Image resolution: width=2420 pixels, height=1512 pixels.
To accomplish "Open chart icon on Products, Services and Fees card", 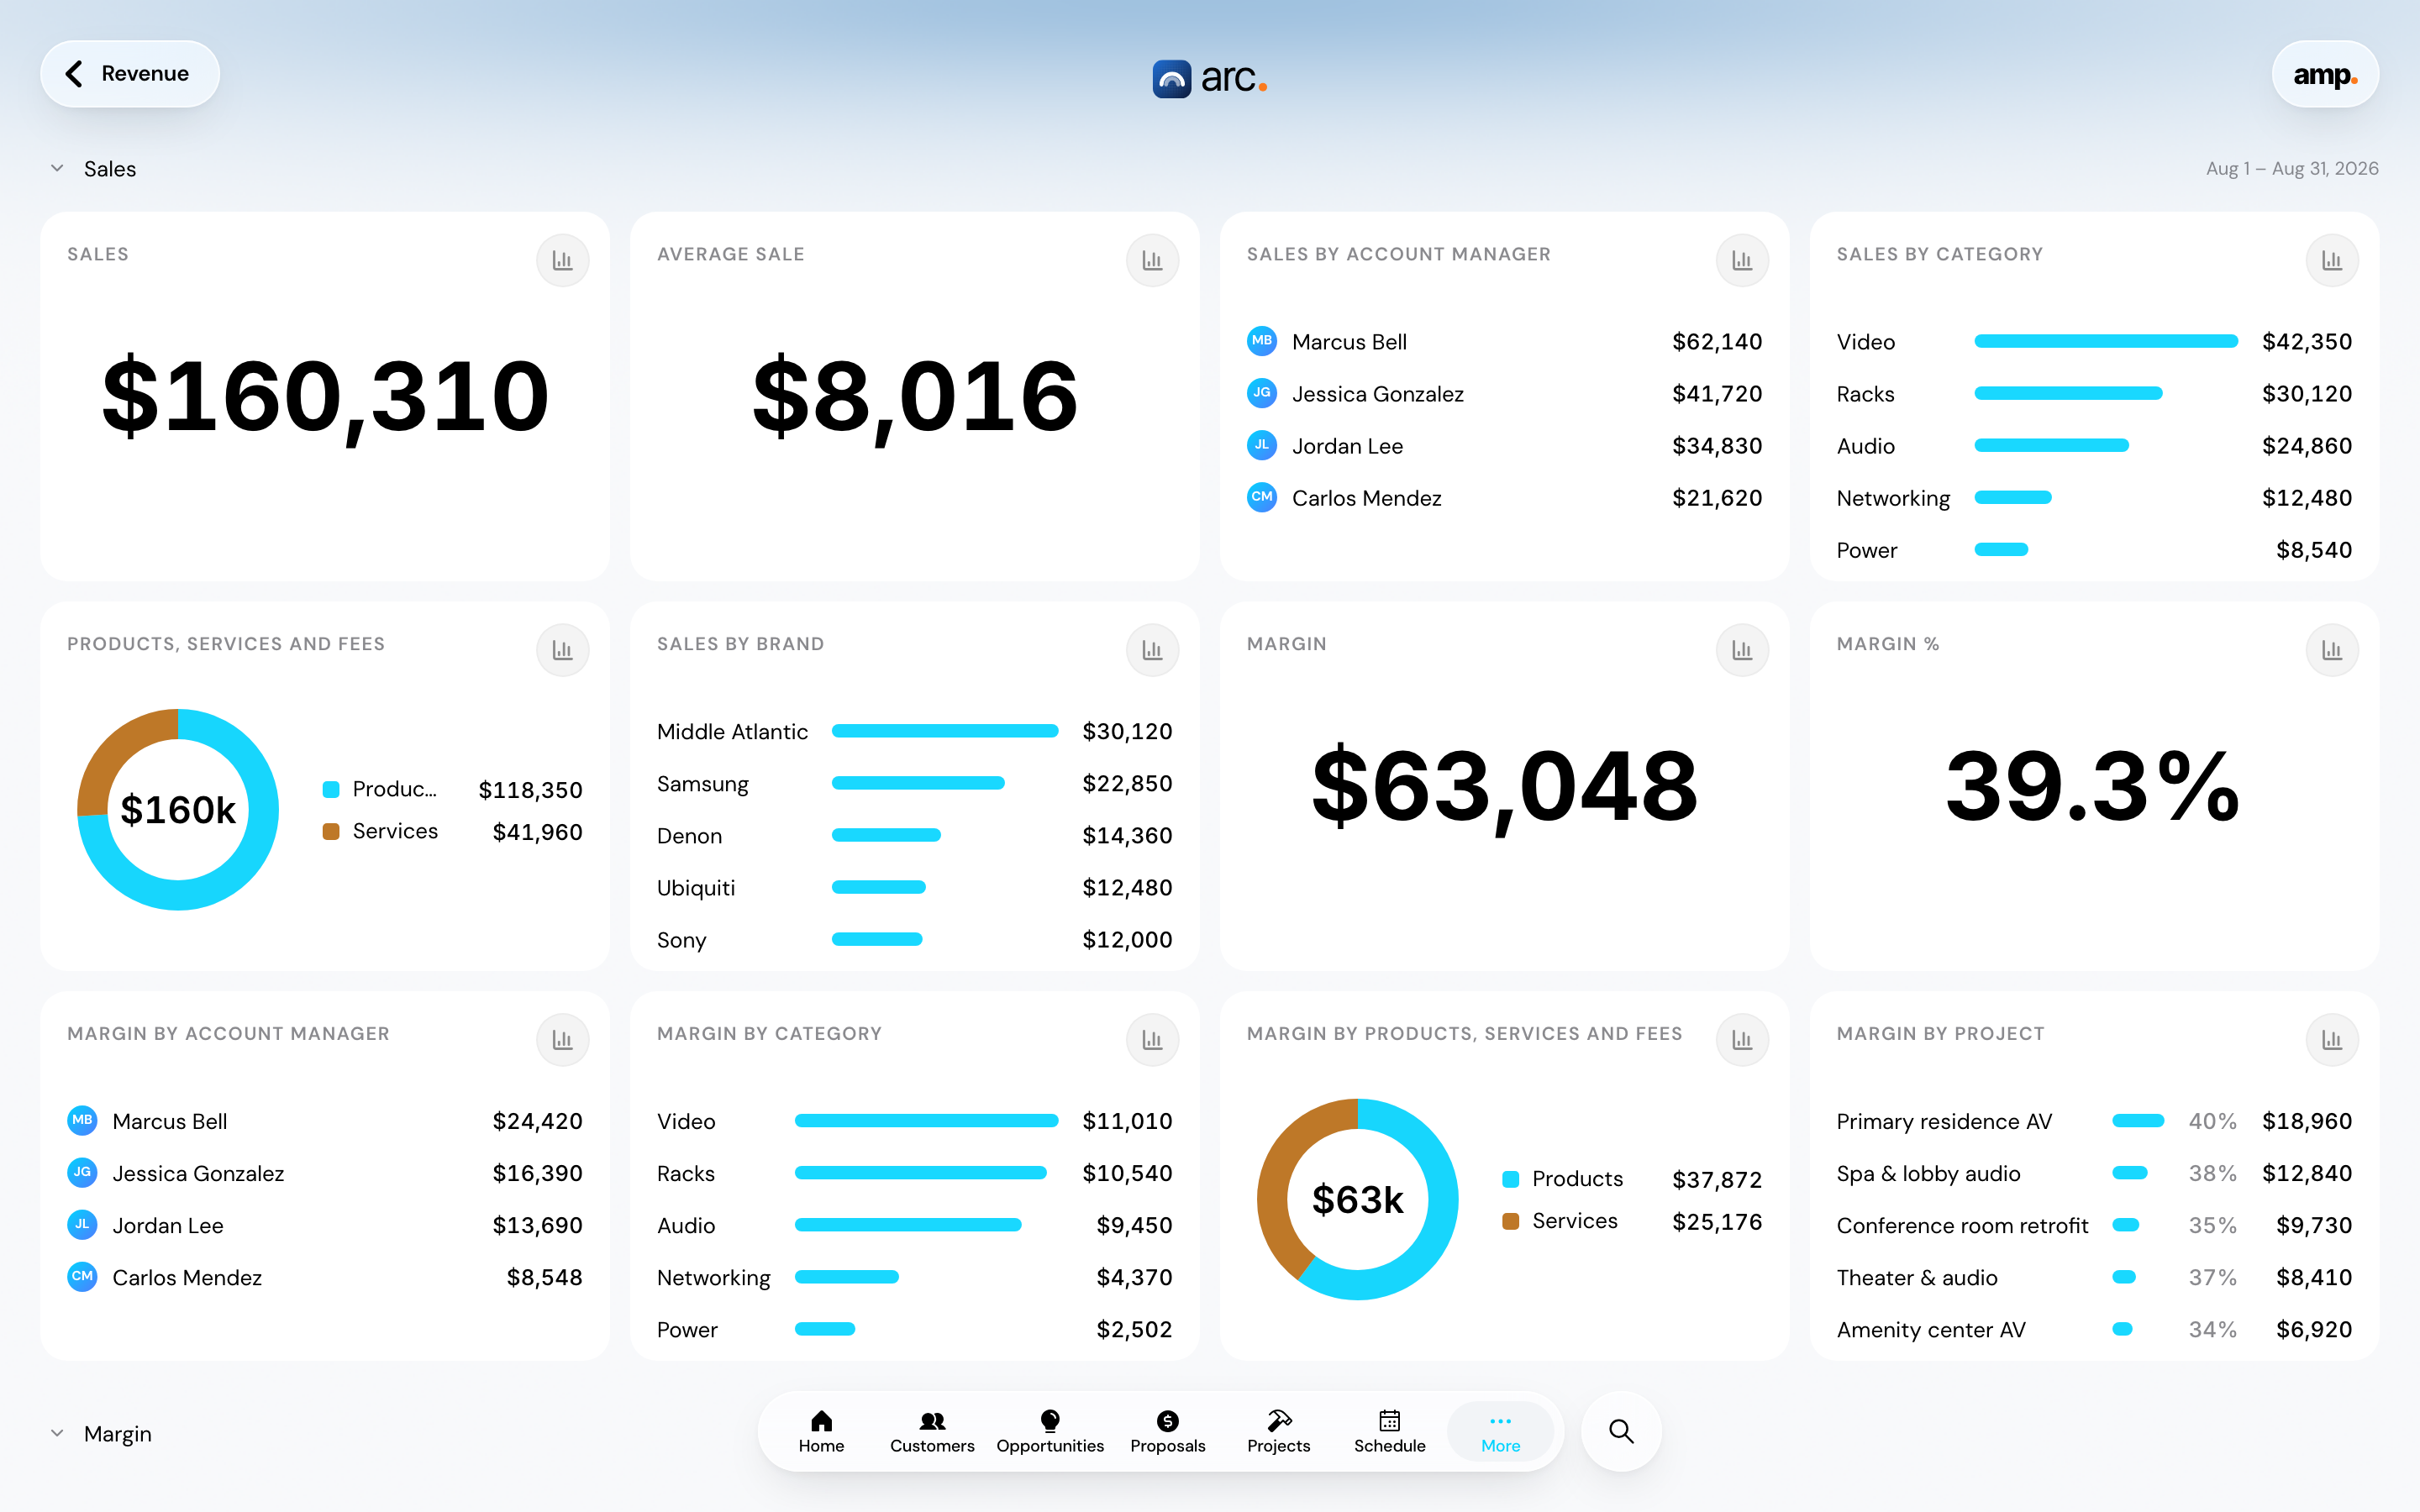I will pyautogui.click(x=562, y=650).
